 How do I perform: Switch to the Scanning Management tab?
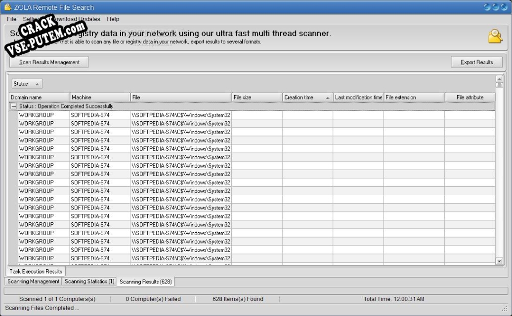(33, 281)
